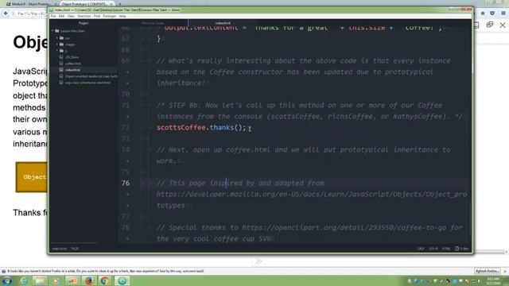Select index.html in the project tree
Image resolution: width=509 pixels, height=286 pixels.
click(x=72, y=70)
